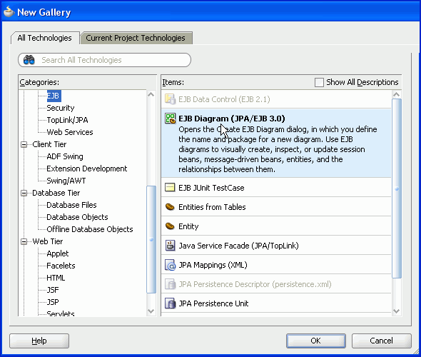Select the JSF category

pyautogui.click(x=53, y=290)
